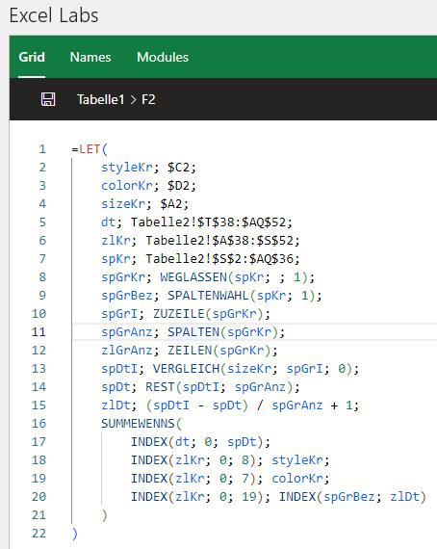437x549 pixels.
Task: Click the F2 cell reference breadcrumb
Action: tap(148, 99)
